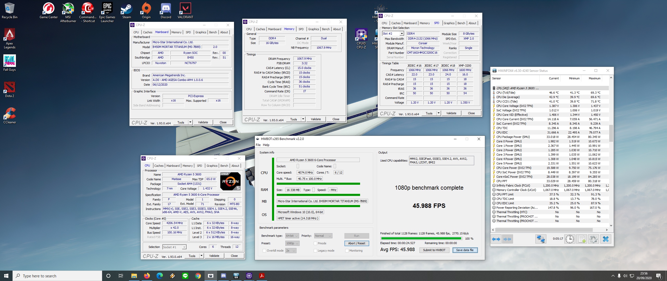Select the Apex Legends desktop icon
Screen dimensions: 667x281
click(10, 39)
